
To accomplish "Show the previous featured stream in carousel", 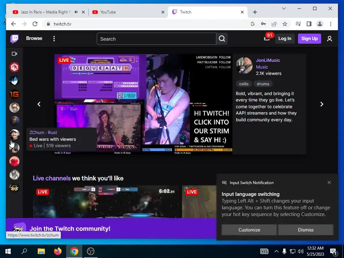I will pyautogui.click(x=39, y=104).
